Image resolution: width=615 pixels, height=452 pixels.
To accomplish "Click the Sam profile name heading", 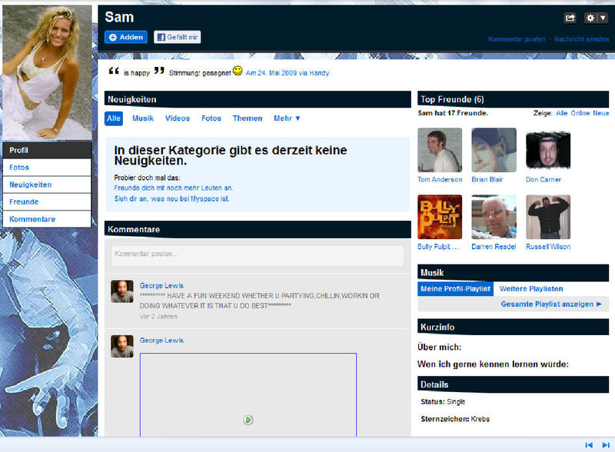I will (x=119, y=17).
